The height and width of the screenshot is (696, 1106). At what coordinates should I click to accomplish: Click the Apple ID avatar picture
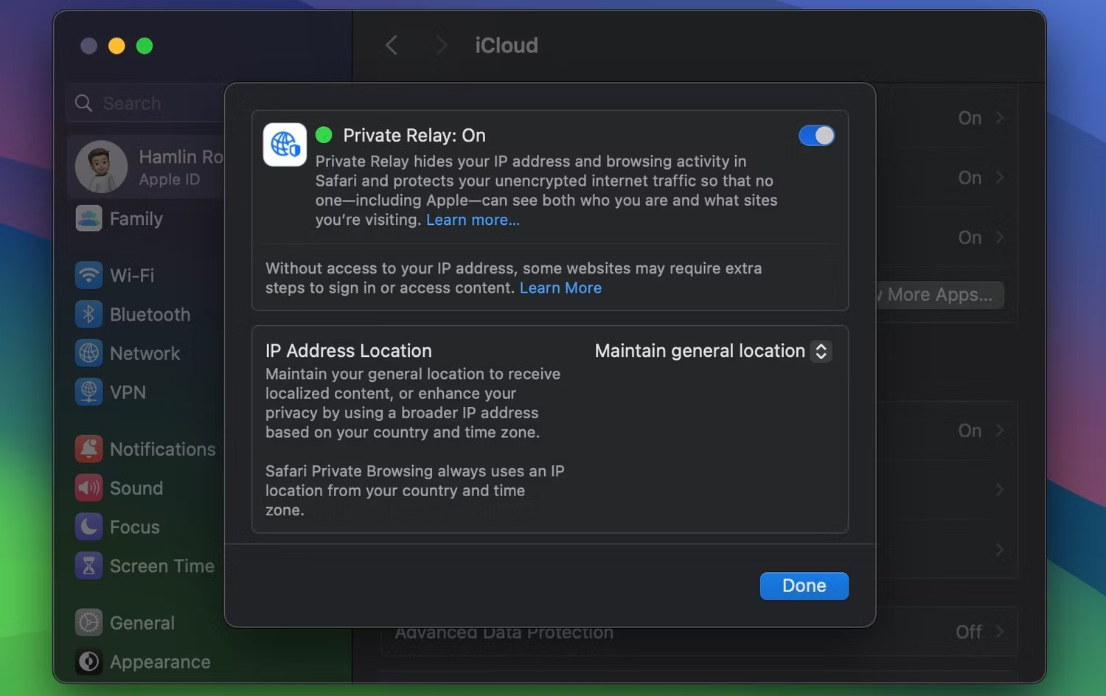(x=101, y=167)
